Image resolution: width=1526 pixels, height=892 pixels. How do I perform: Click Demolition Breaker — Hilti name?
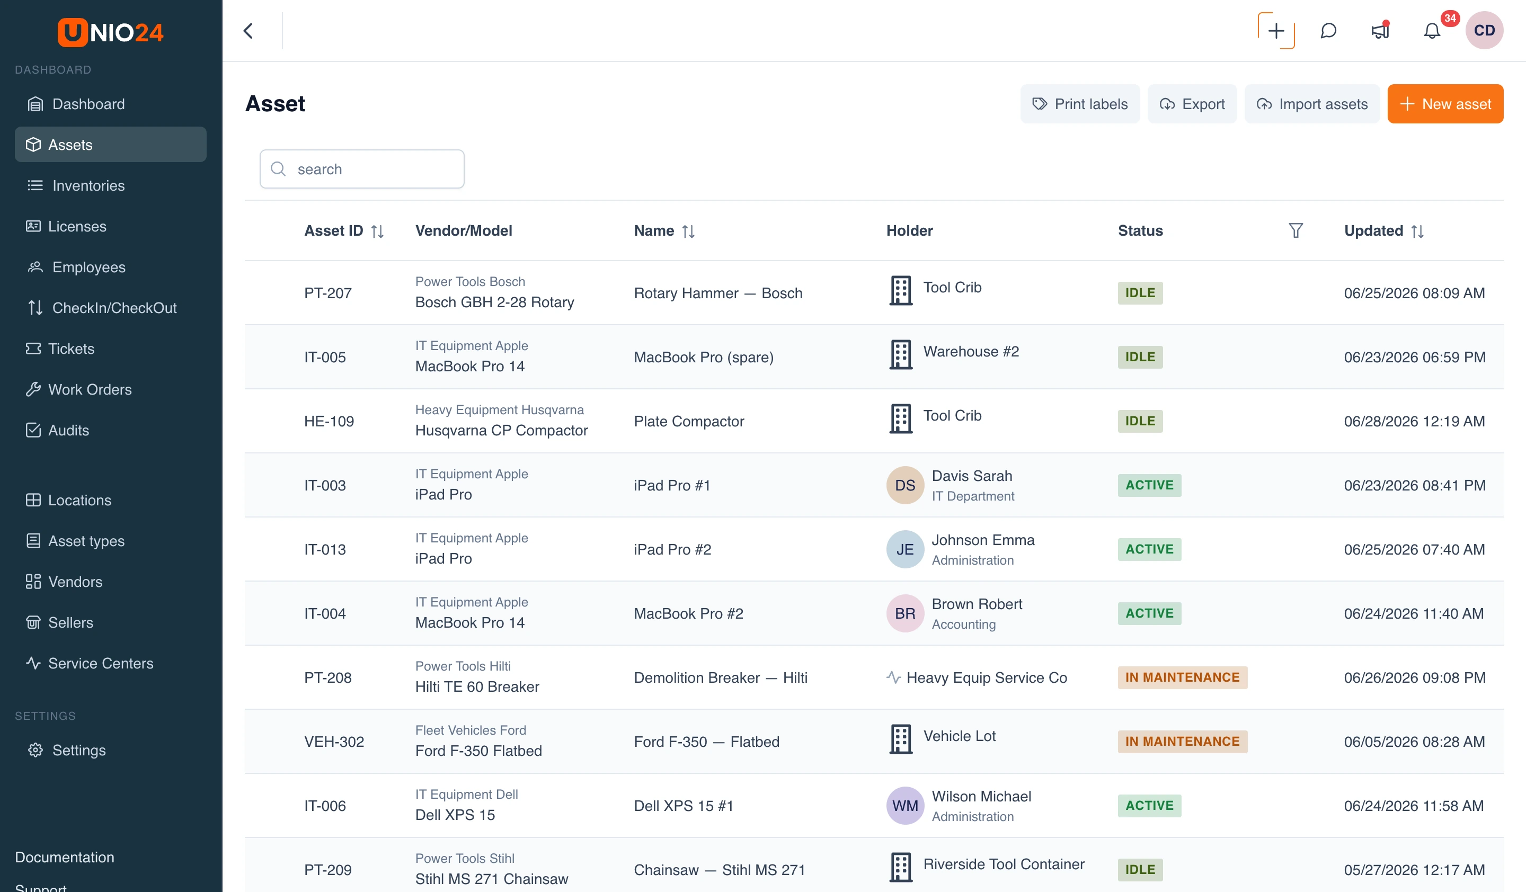pyautogui.click(x=721, y=679)
